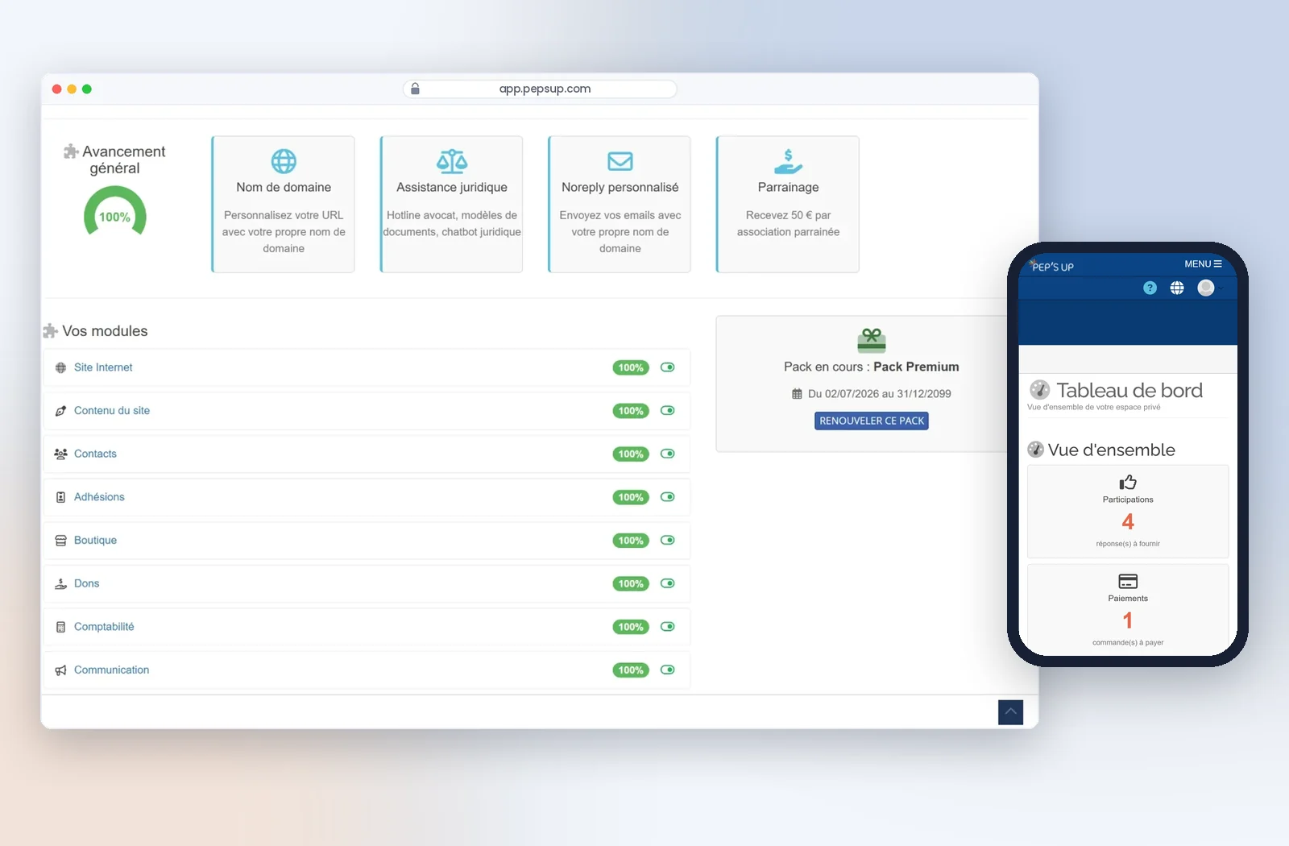Open the Site Internet module link
Image resolution: width=1289 pixels, height=846 pixels.
click(x=103, y=367)
